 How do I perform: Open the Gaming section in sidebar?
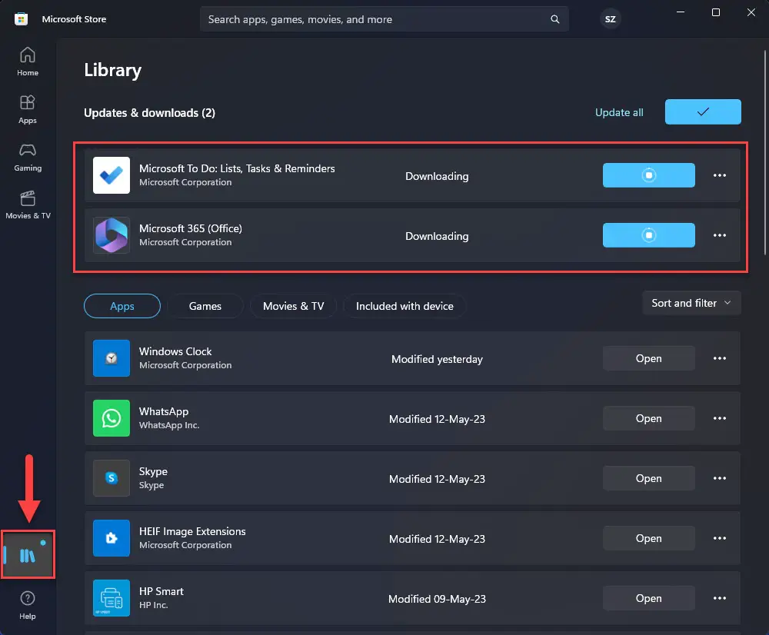[28, 157]
